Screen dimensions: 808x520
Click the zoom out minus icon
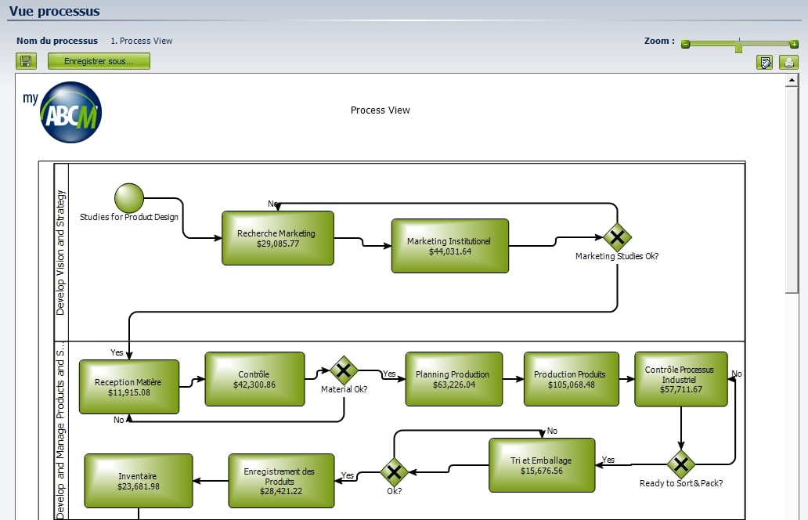685,45
